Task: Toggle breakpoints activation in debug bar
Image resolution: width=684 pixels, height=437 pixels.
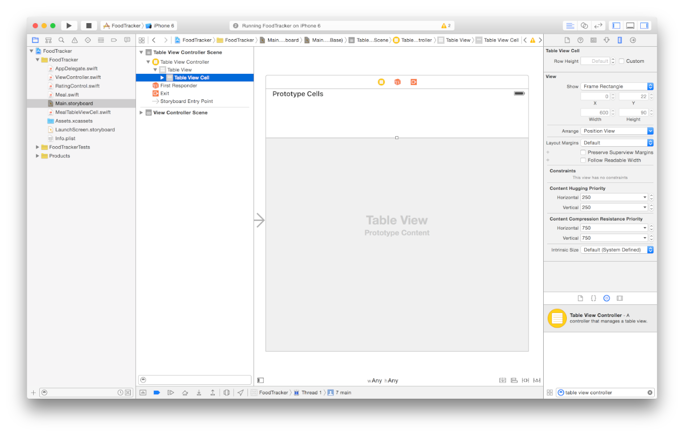Action: [156, 392]
